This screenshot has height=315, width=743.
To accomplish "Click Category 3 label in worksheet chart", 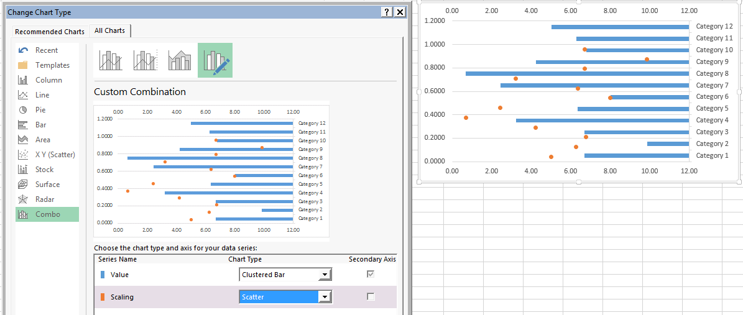I will (713, 132).
